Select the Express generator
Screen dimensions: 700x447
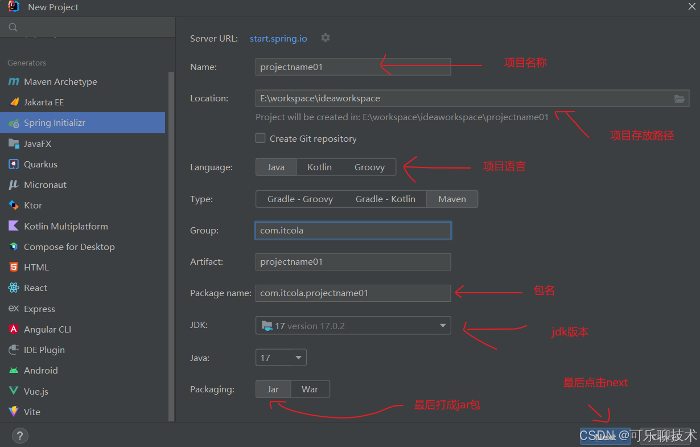(x=83, y=309)
